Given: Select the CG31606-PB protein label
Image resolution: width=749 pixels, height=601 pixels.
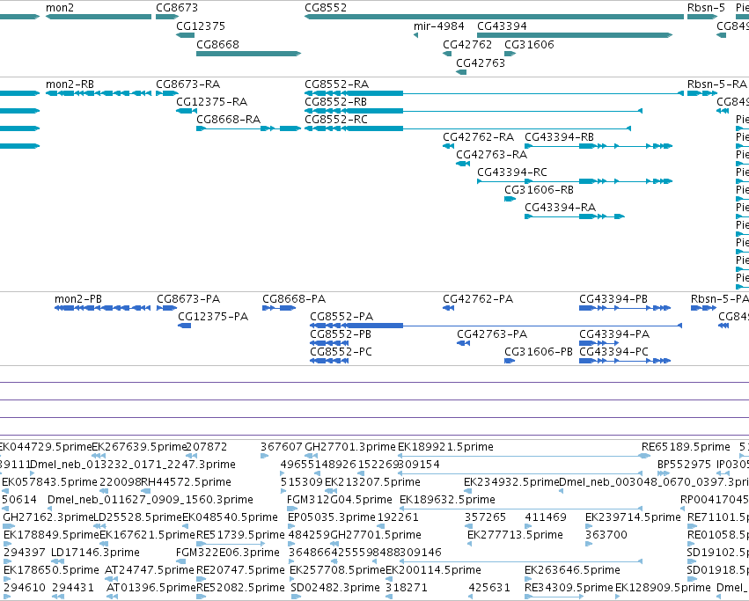Looking at the screenshot, I should (539, 352).
